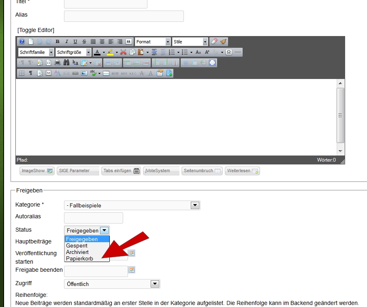This screenshot has width=367, height=307.
Task: Open the Schriftfamilie font dropdown
Action: (36, 52)
